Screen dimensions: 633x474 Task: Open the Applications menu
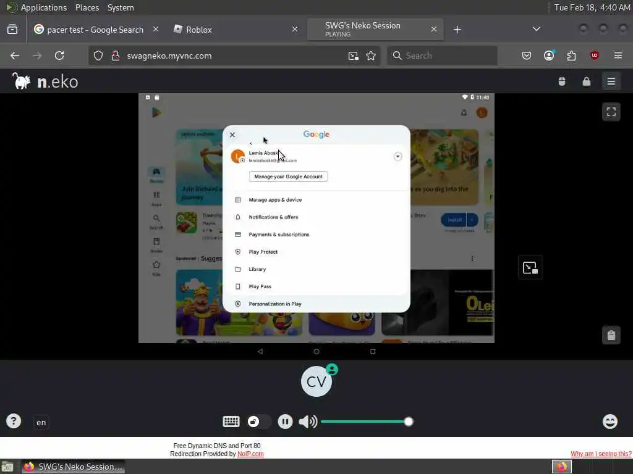click(44, 7)
